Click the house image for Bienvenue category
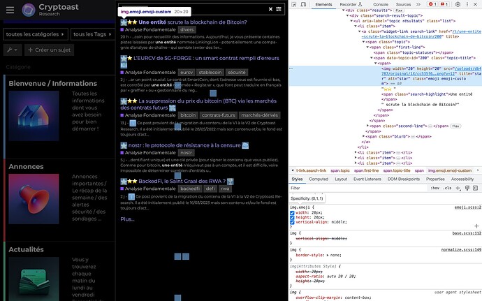 tap(34, 116)
